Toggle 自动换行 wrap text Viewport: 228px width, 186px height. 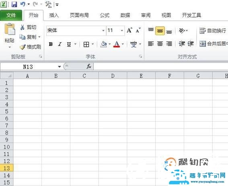[213, 31]
